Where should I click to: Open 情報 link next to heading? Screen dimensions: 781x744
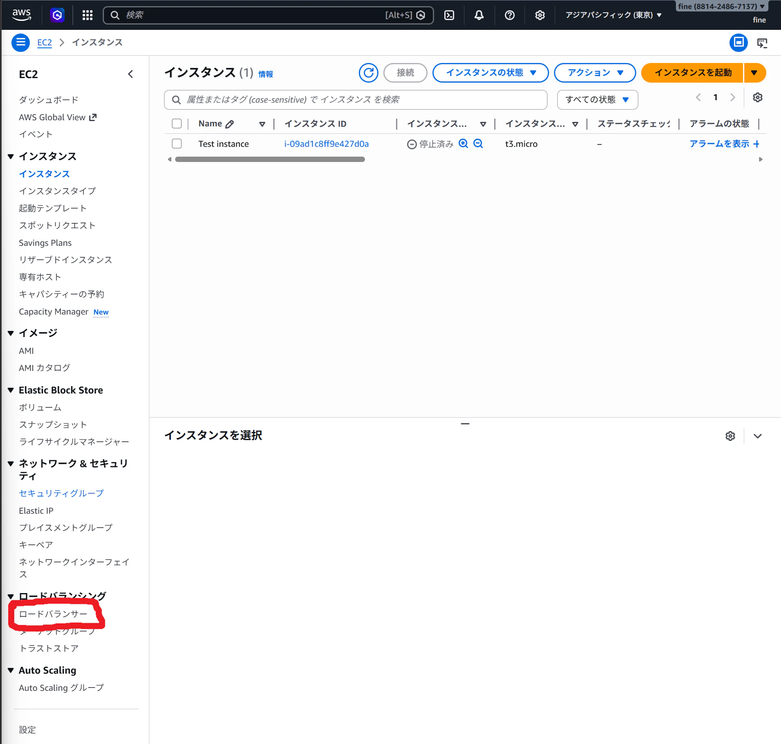[266, 74]
